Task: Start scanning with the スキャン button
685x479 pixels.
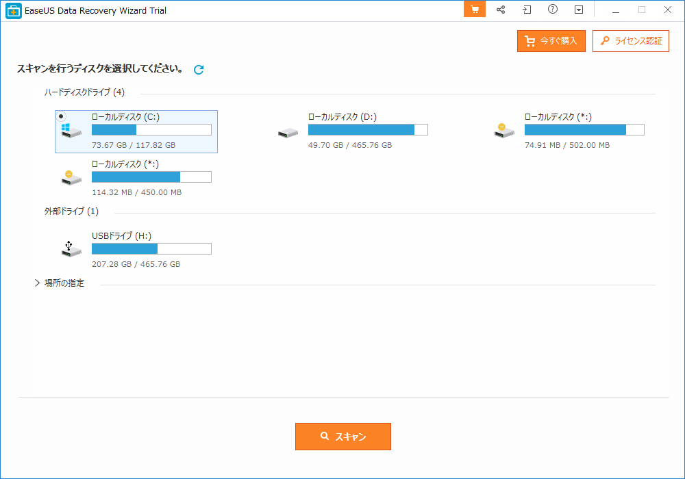Action: click(342, 437)
